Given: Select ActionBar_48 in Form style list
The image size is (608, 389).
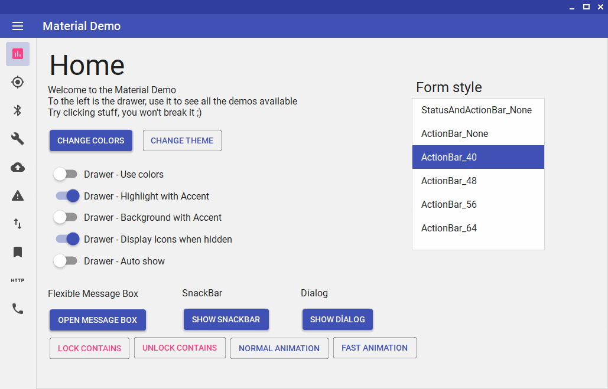Looking at the screenshot, I should click(477, 181).
